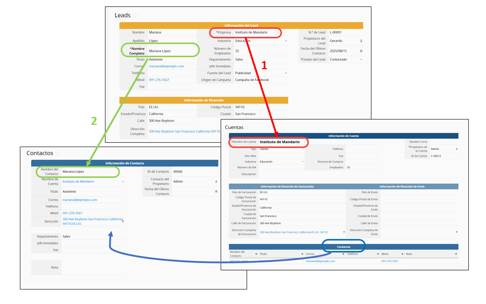Open calendar icon in Contactos Fecha del Último Contacto

point(216,191)
